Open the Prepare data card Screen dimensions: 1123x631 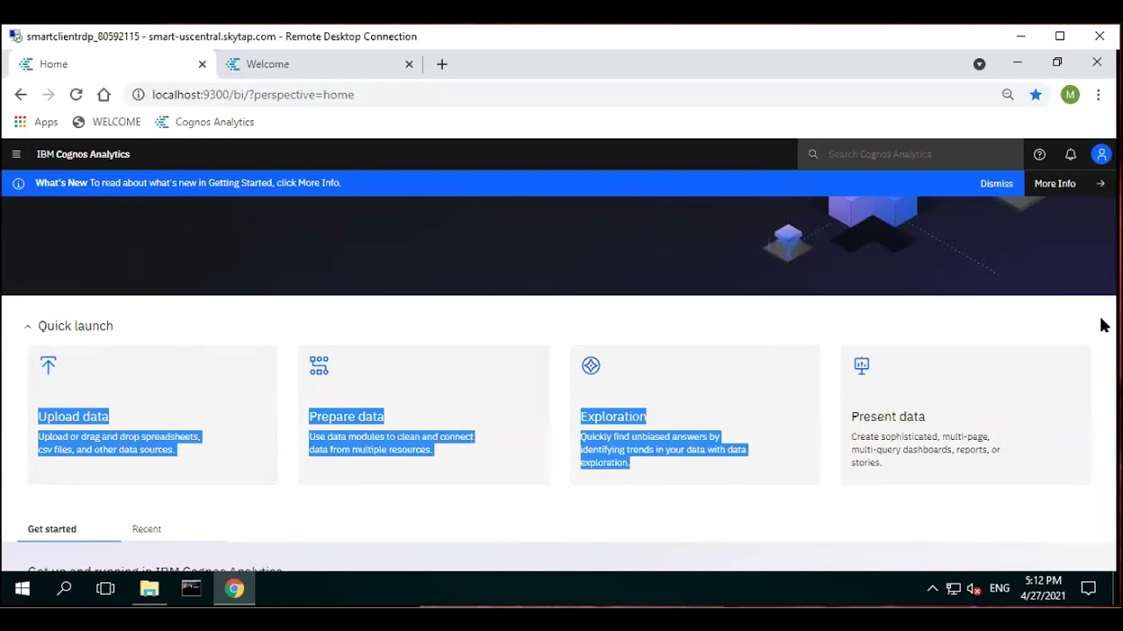pyautogui.click(x=424, y=415)
